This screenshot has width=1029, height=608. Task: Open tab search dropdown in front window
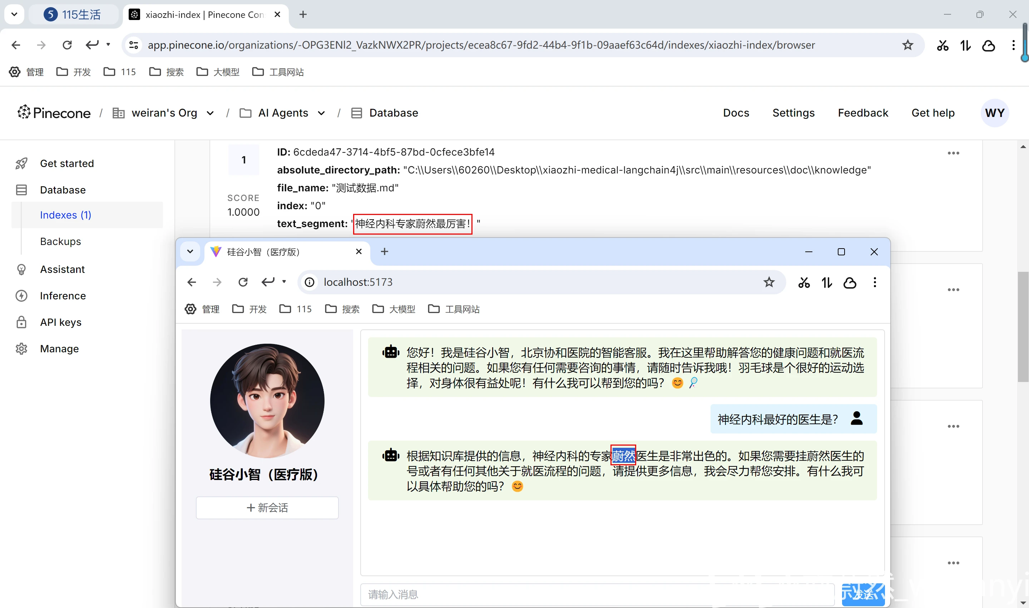click(190, 251)
